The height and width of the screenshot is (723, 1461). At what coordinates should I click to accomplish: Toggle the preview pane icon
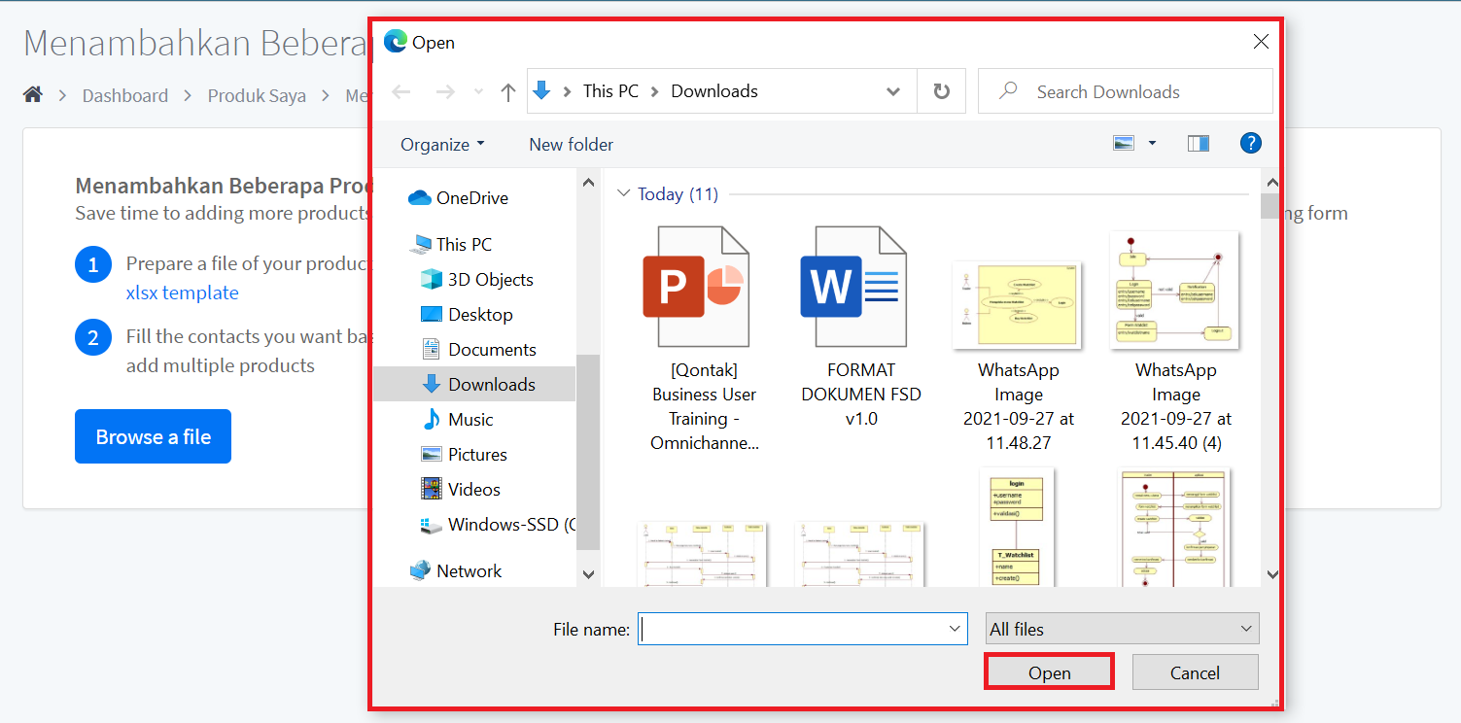click(x=1198, y=144)
